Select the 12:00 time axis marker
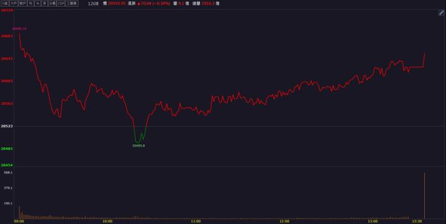The width and height of the screenshot is (446, 224). click(284, 221)
